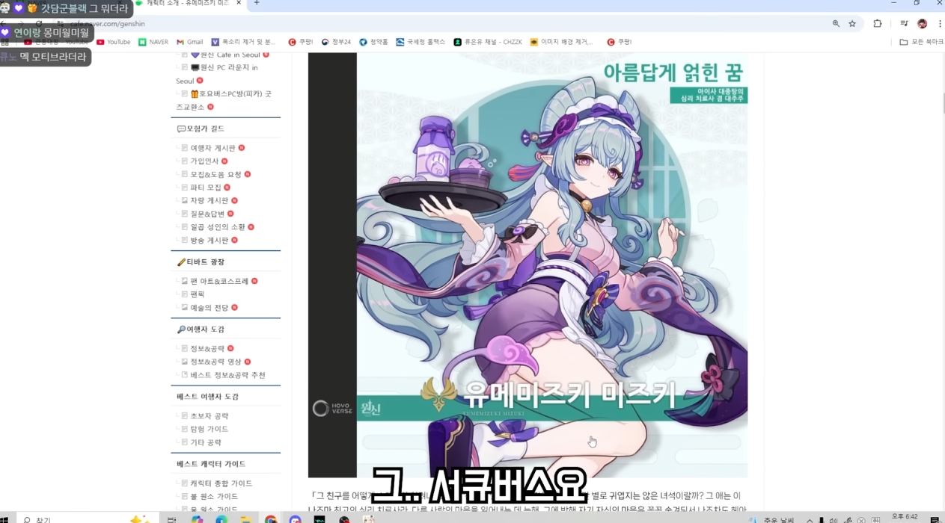Open the 목소리 제거 bookmark

(x=244, y=42)
